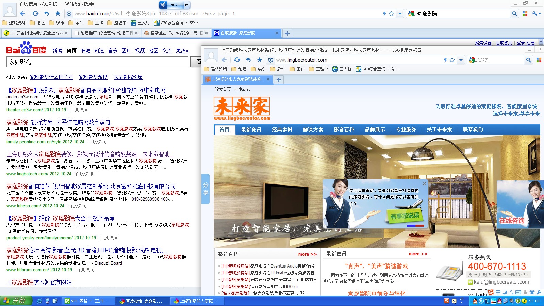Image resolution: width=544 pixels, height=306 pixels.
Task: Close the 百度搜索_家庭影院 tab
Action: click(x=276, y=33)
